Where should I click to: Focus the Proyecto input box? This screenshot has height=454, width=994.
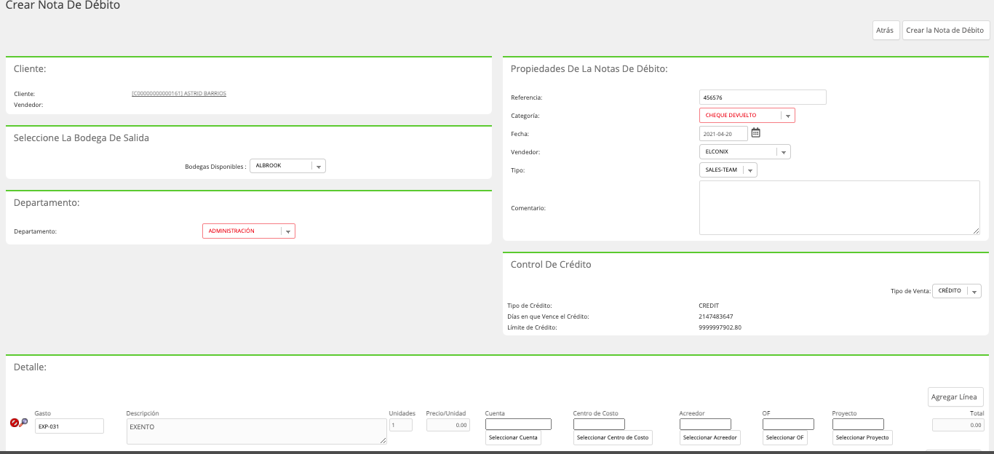pos(858,424)
